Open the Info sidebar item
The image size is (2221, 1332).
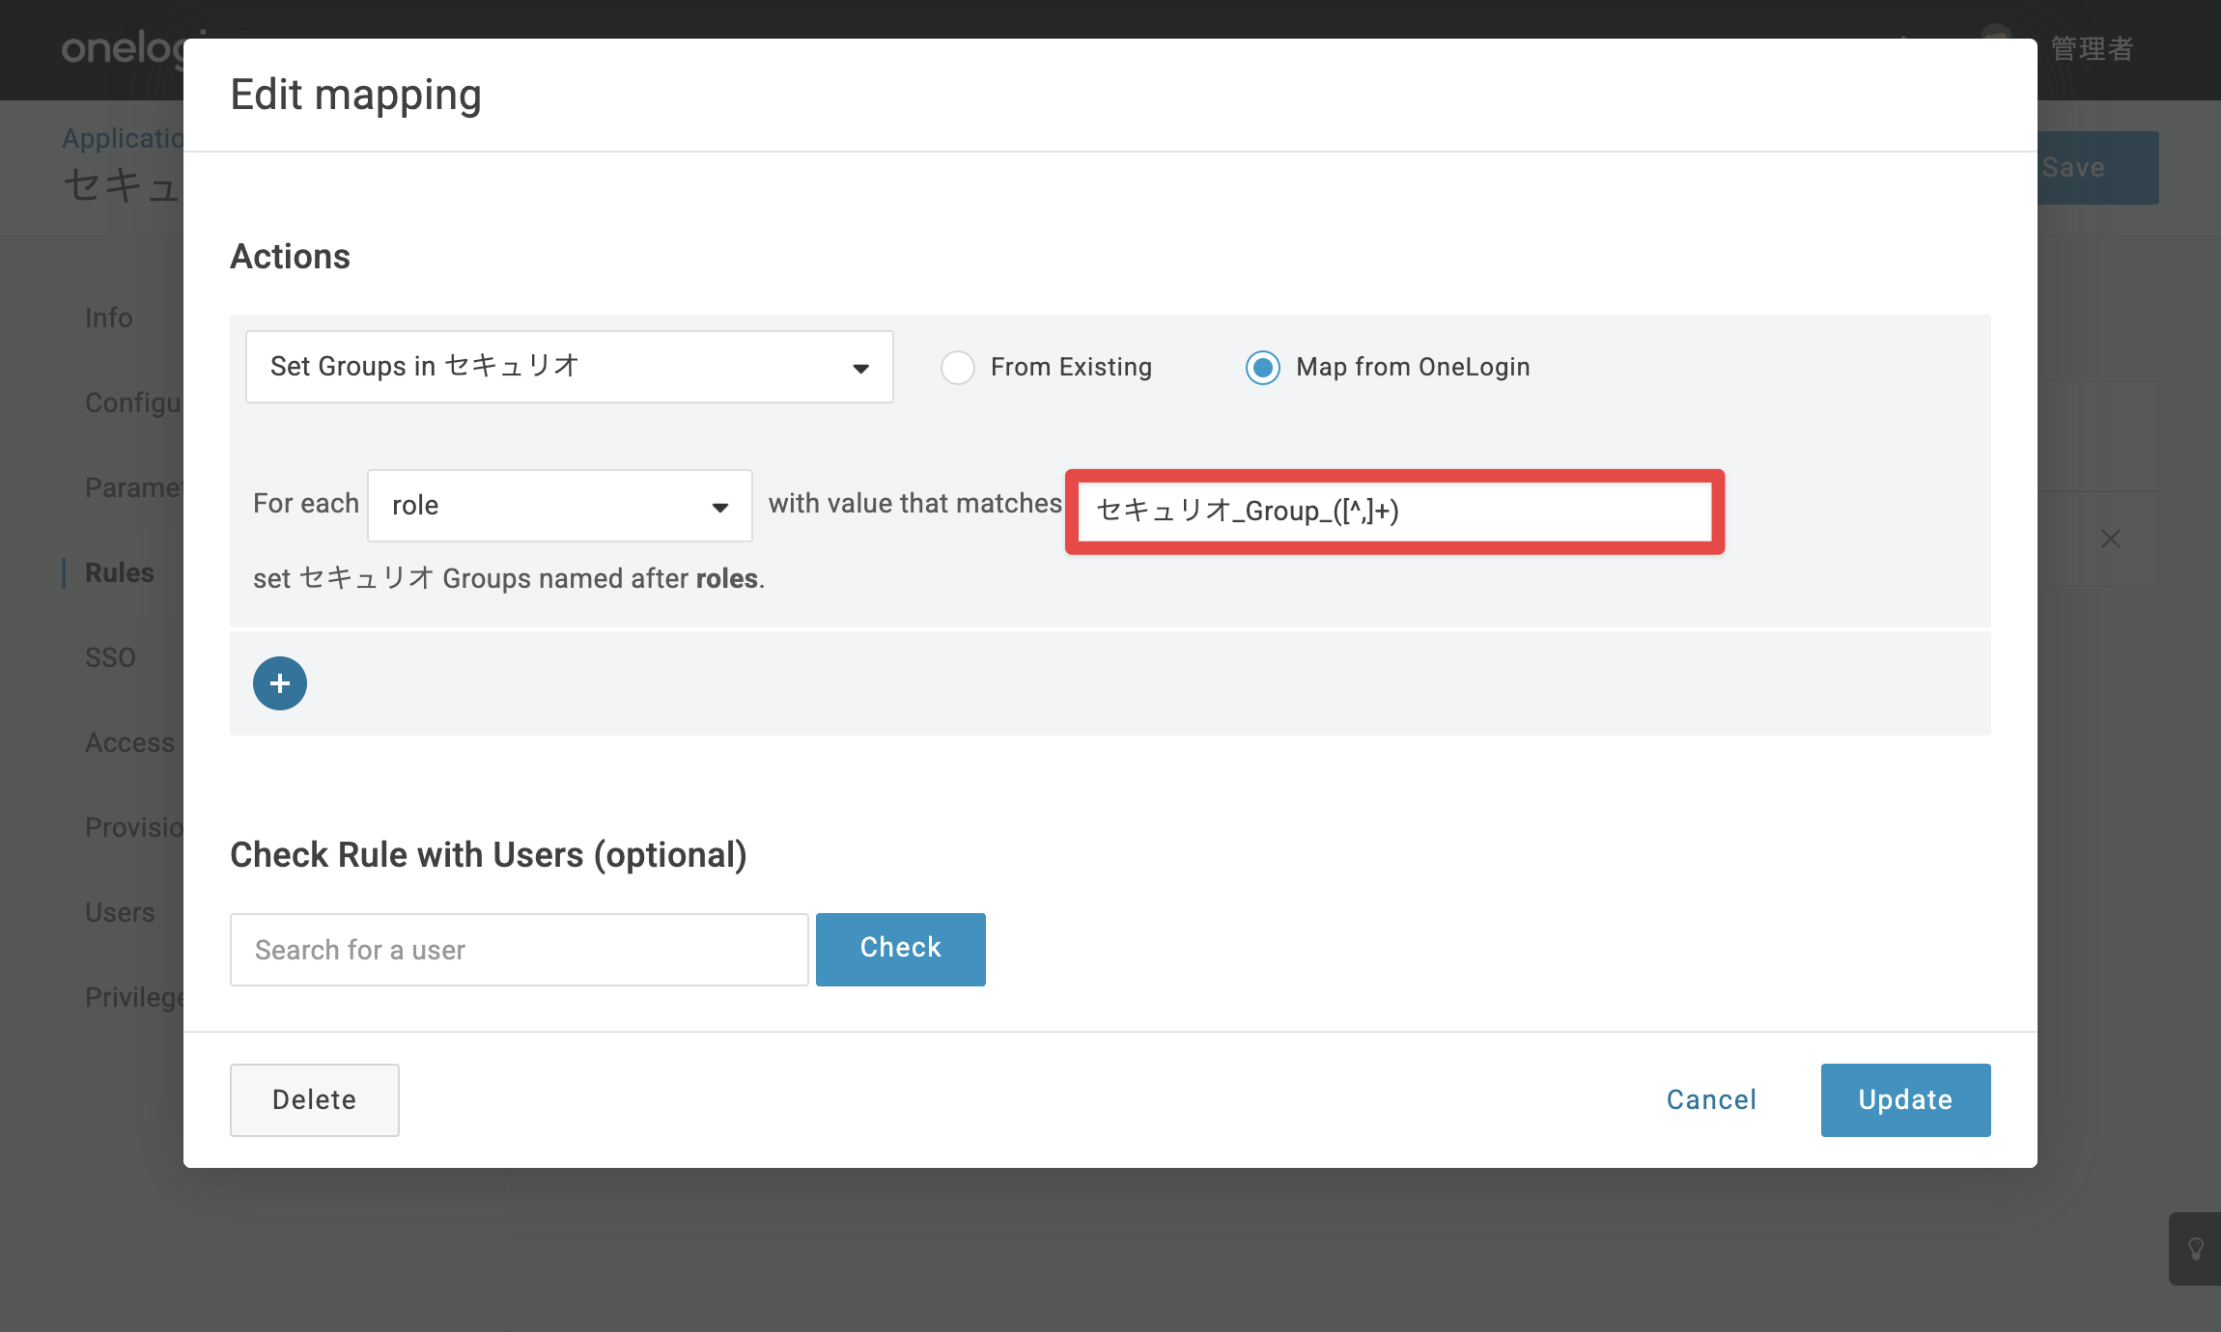tap(109, 318)
